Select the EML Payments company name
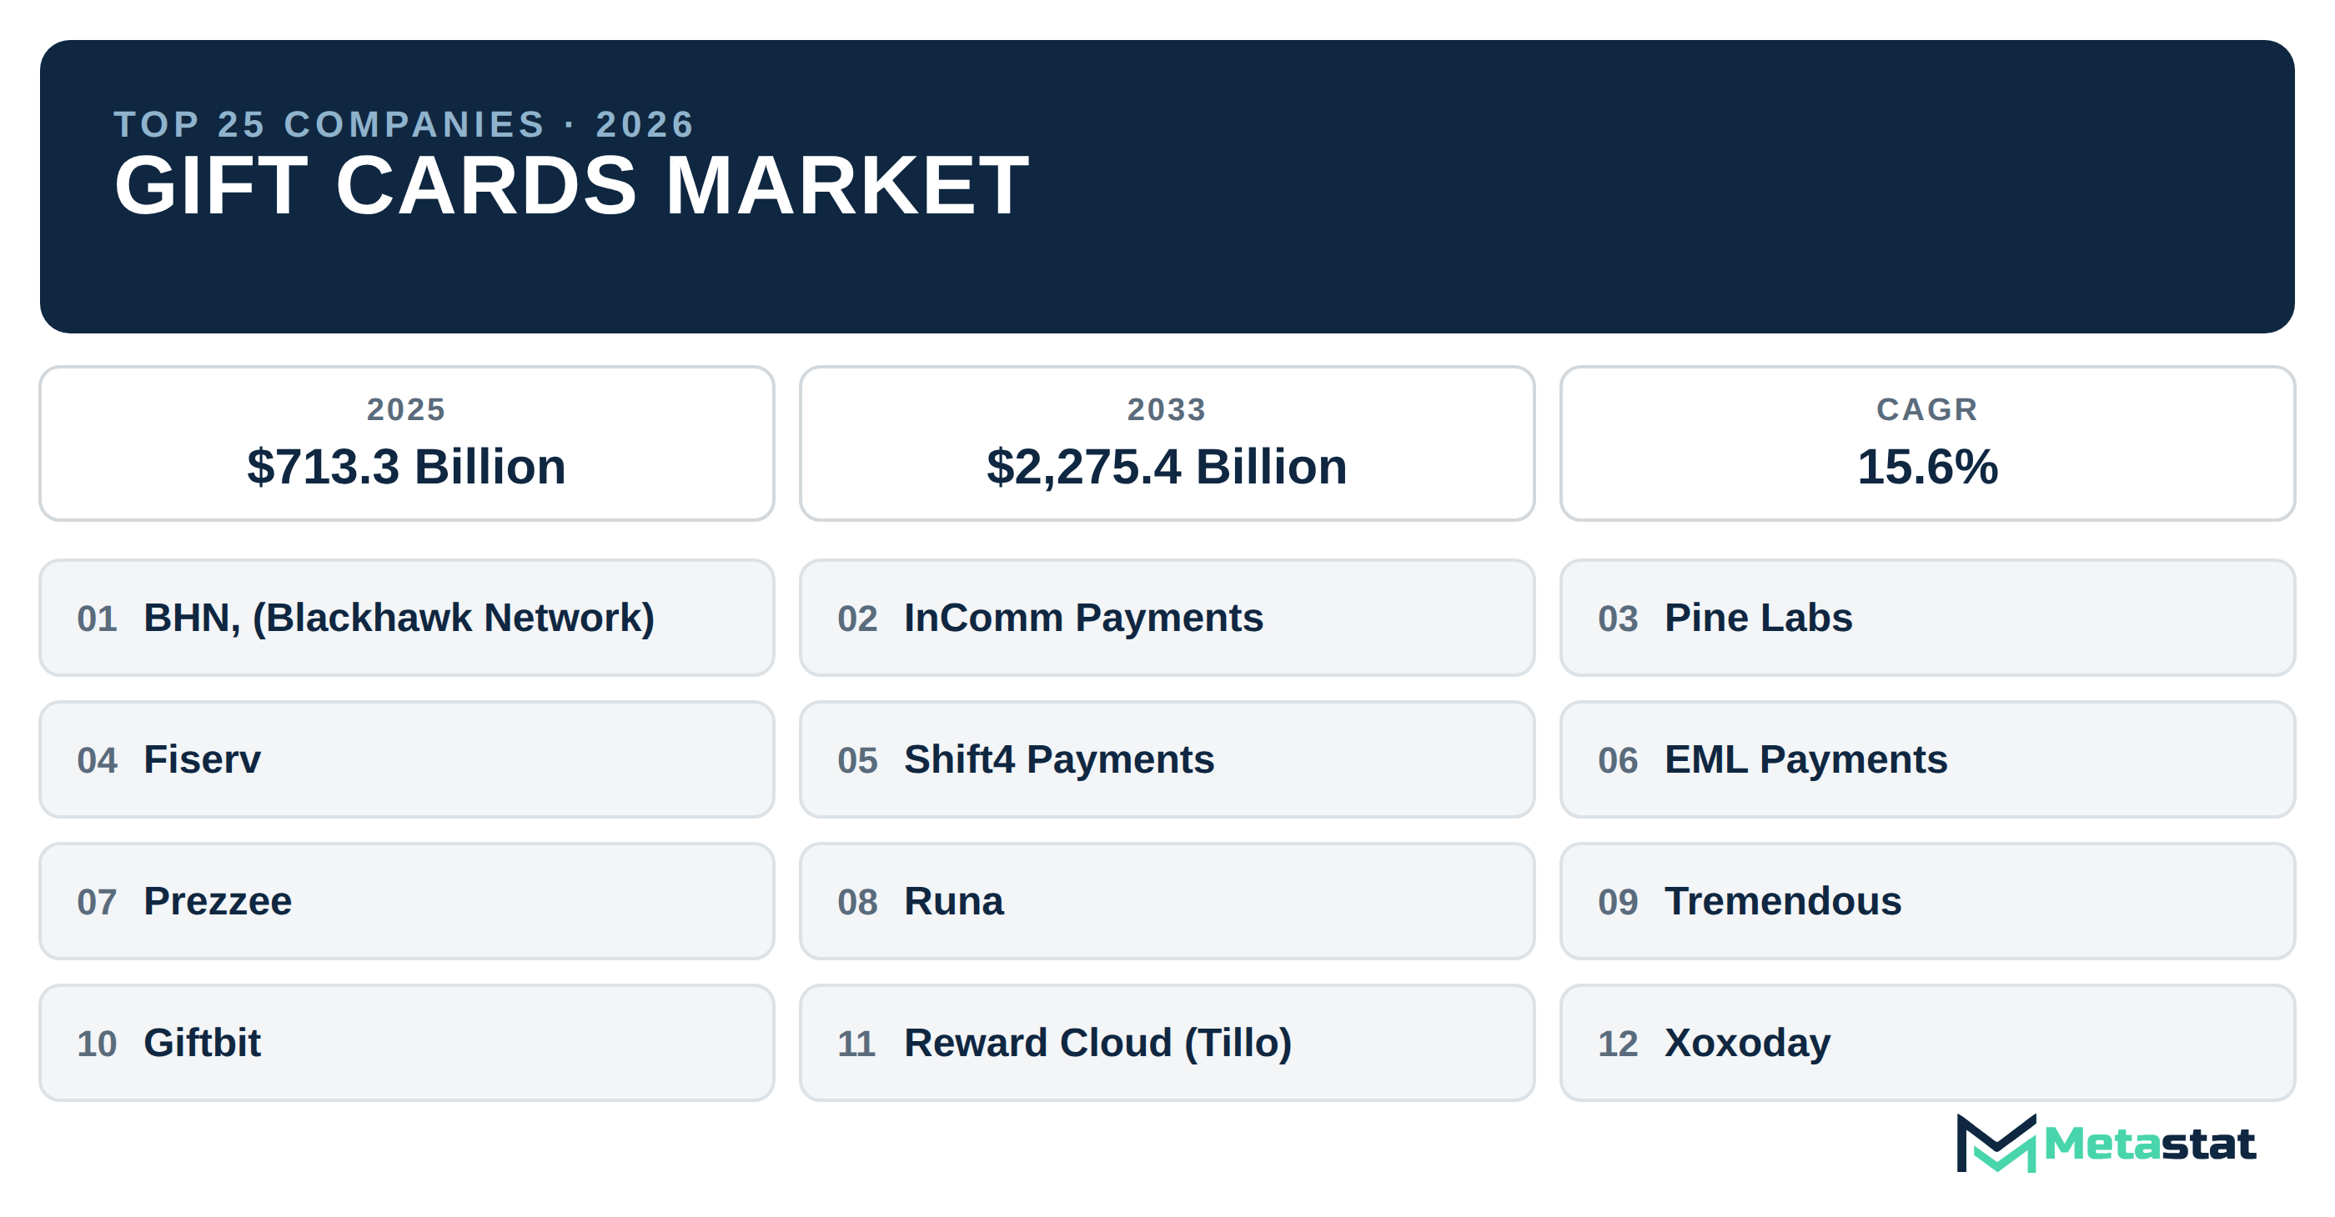 point(1805,759)
